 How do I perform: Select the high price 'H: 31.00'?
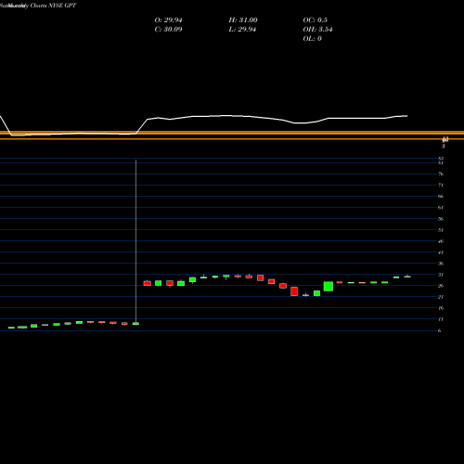tap(243, 20)
